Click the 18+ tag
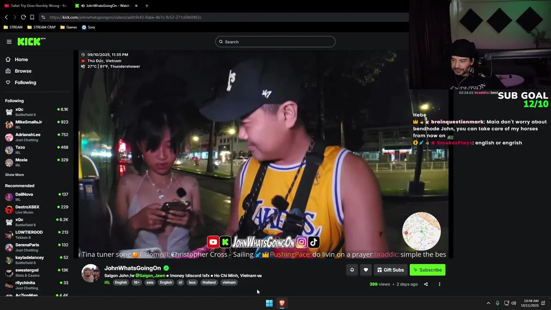Screen dimensions: 551x310 pos(136,282)
